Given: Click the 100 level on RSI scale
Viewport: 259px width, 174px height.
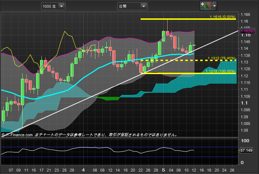Looking at the screenshot, I should pos(245,140).
